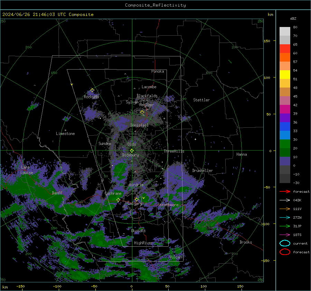Click the Olds label
Screen dimensions: 311x291
point(132,144)
